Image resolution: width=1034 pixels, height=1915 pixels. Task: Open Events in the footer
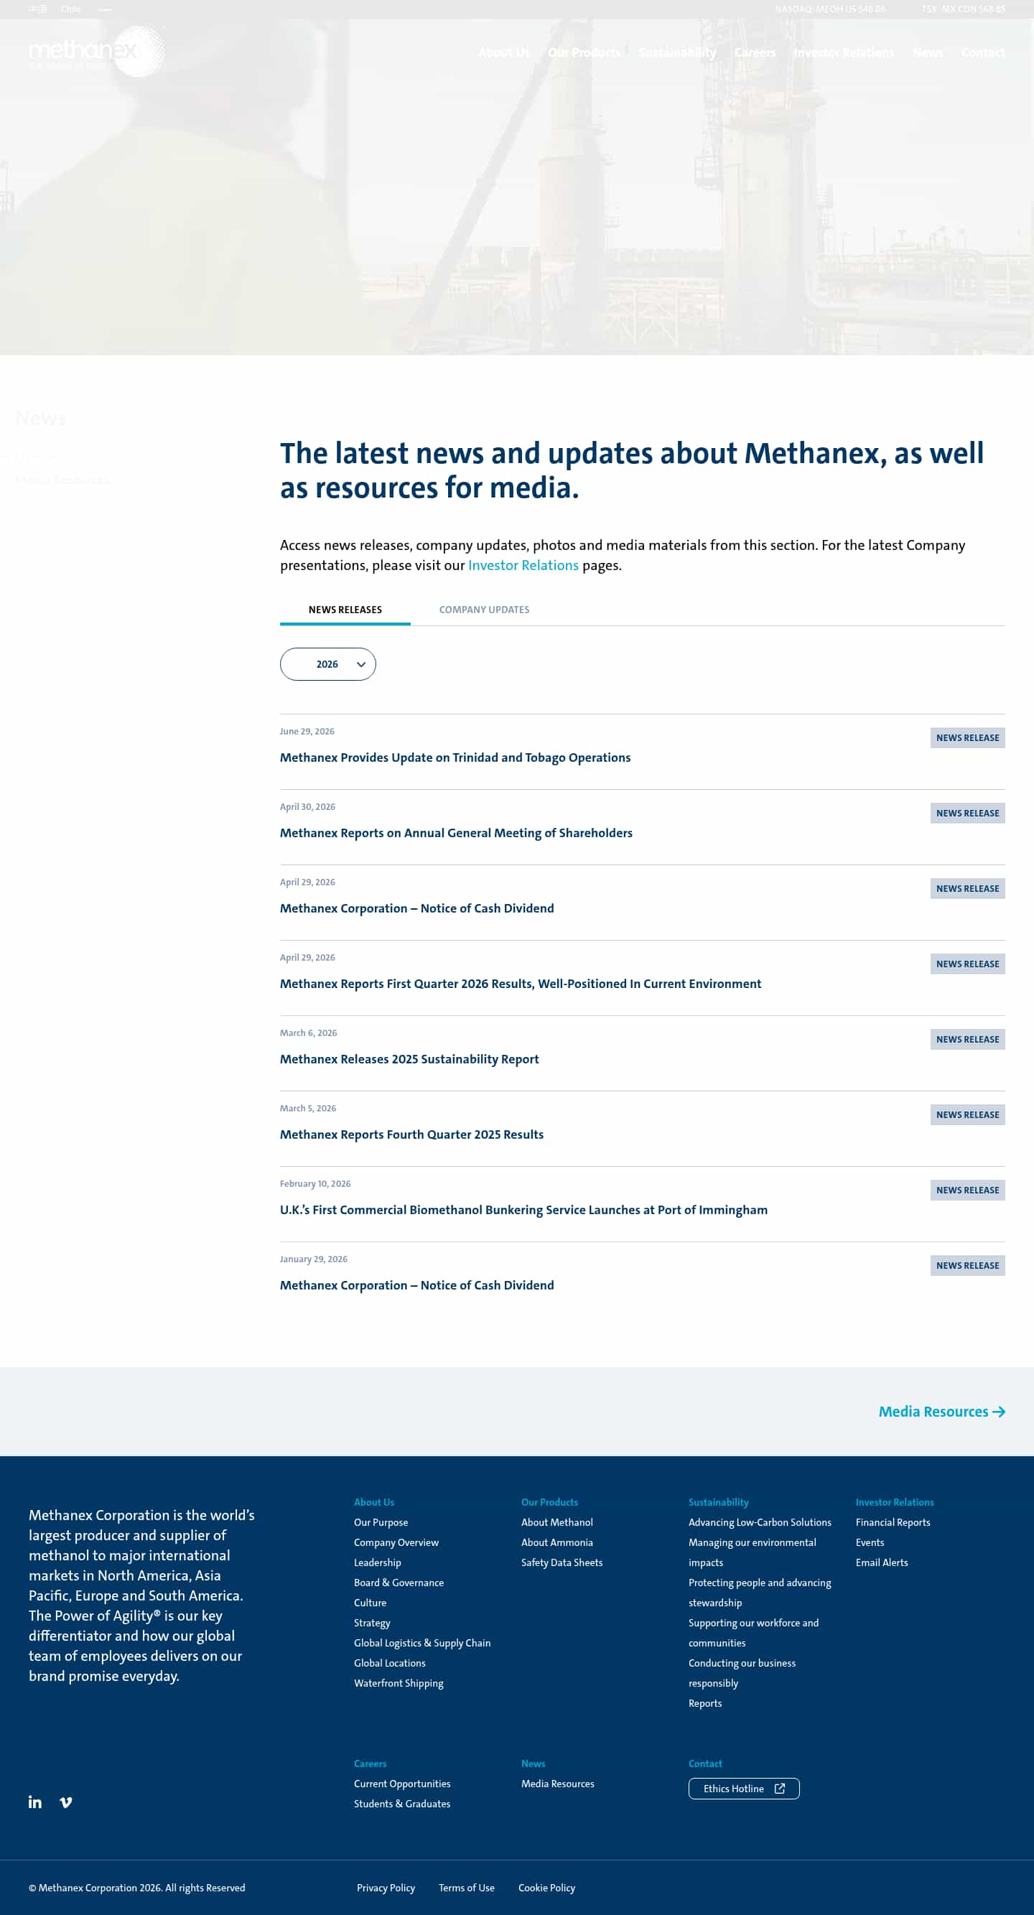(x=870, y=1542)
